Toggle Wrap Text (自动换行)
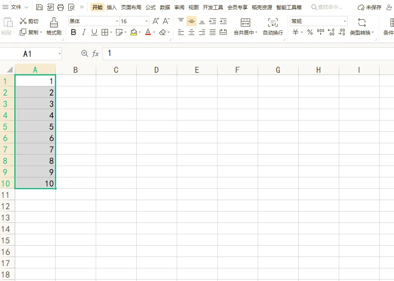394x281 pixels. (x=273, y=26)
